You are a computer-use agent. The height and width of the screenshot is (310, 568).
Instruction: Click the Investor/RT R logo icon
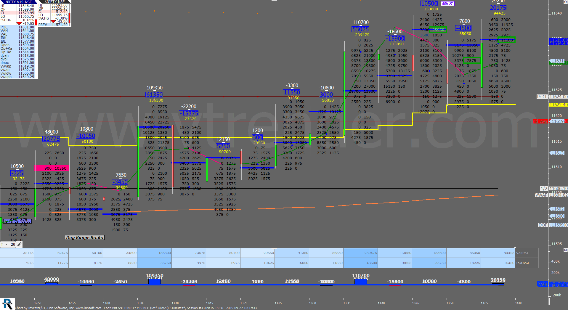(7, 304)
